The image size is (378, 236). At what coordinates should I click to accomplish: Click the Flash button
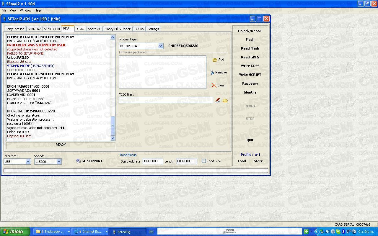tap(250, 40)
